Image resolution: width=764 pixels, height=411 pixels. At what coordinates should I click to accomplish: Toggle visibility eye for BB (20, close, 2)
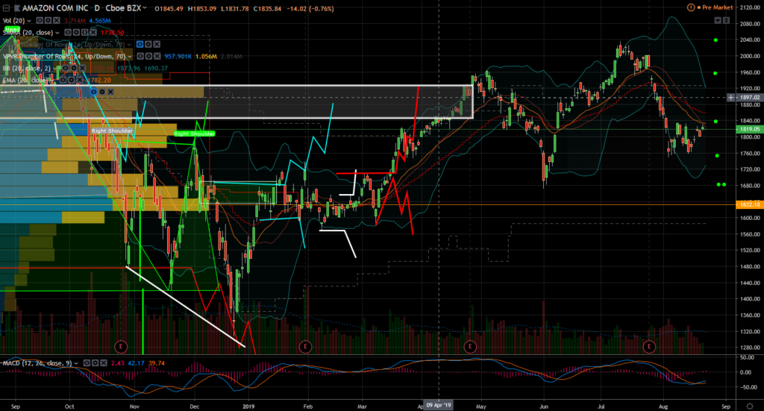(64, 68)
